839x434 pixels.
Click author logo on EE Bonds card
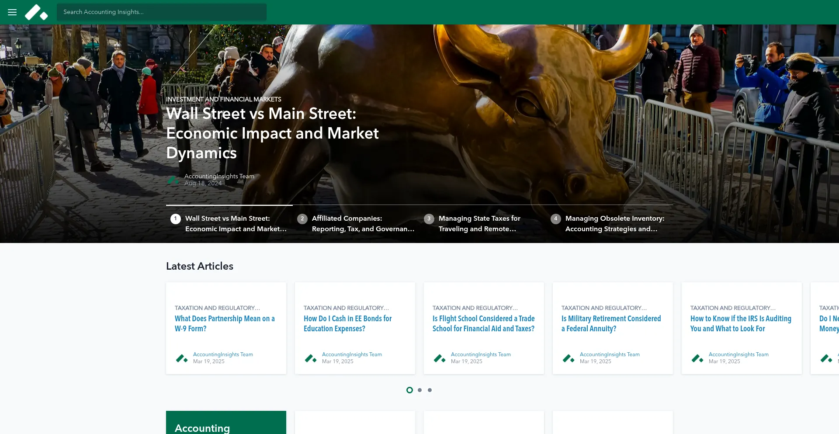tap(311, 358)
